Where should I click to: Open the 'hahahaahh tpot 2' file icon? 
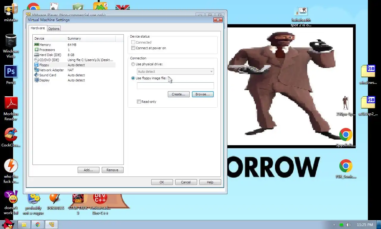coord(301,11)
